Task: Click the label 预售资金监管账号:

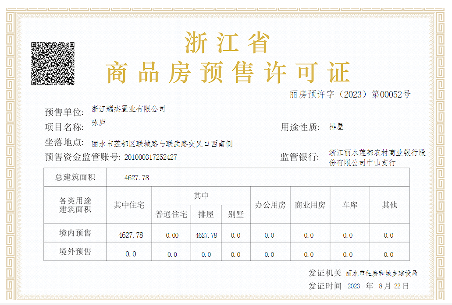Action: [83, 157]
